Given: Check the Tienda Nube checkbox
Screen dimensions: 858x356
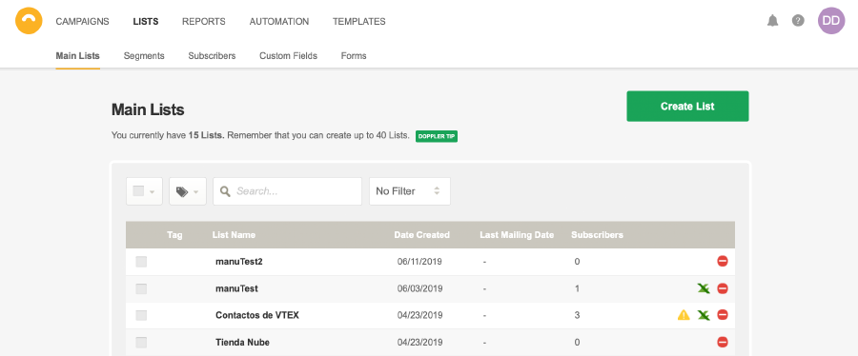Looking at the screenshot, I should pos(141,343).
